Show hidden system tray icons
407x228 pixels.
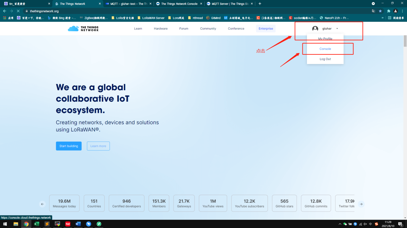(340, 224)
